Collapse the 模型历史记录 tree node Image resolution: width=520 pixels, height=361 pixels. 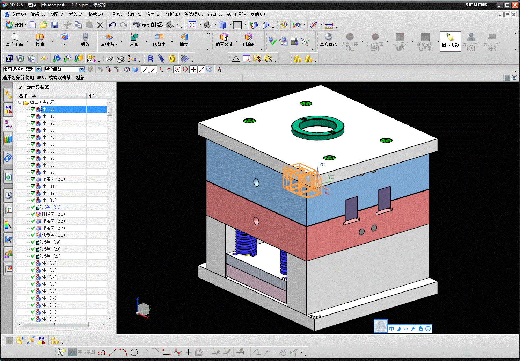tap(20, 102)
